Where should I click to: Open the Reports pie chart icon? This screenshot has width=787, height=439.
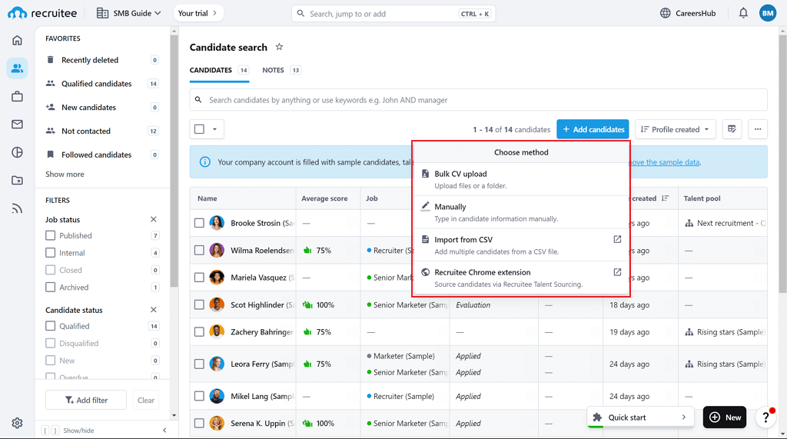[x=17, y=152]
